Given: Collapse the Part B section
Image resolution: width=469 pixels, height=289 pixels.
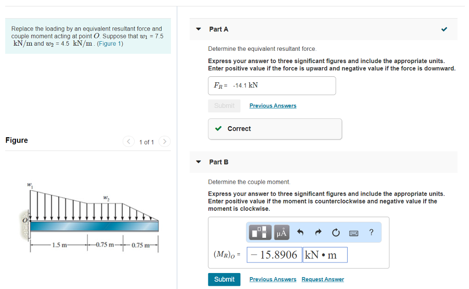Looking at the screenshot, I should pos(198,162).
